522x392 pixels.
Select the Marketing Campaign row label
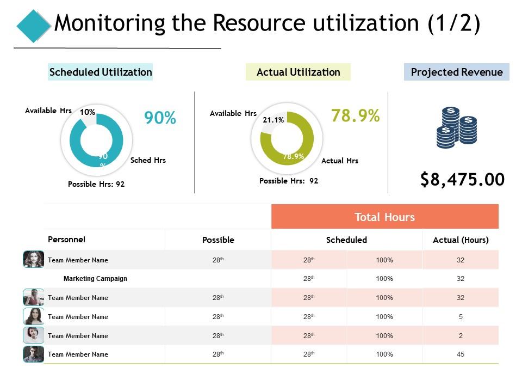click(x=95, y=279)
